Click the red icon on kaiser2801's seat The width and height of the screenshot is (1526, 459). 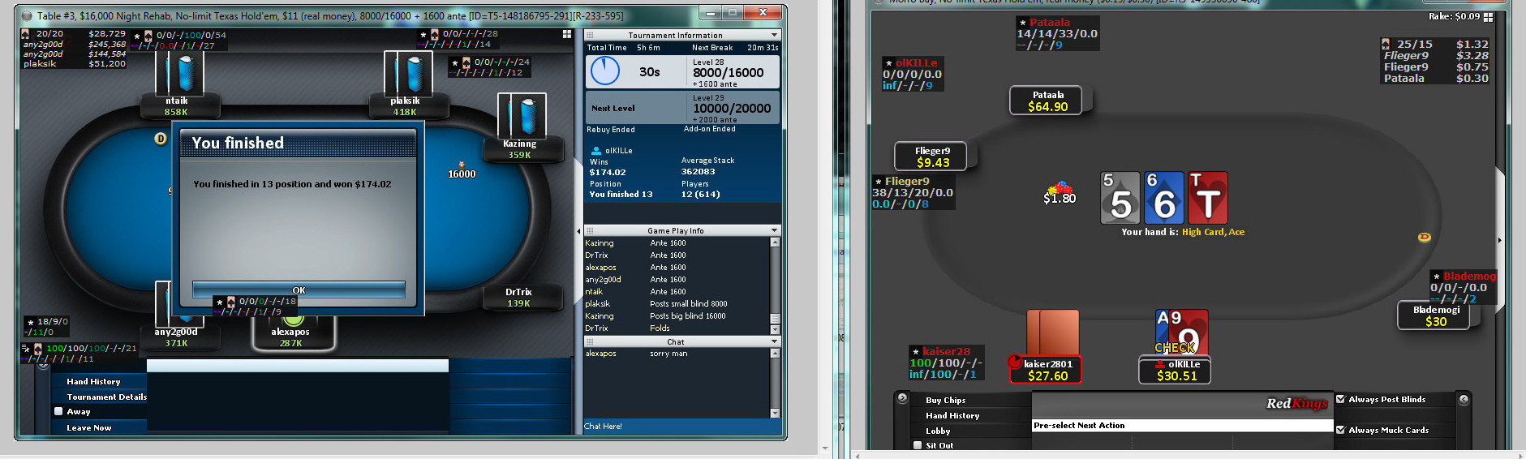click(1015, 362)
